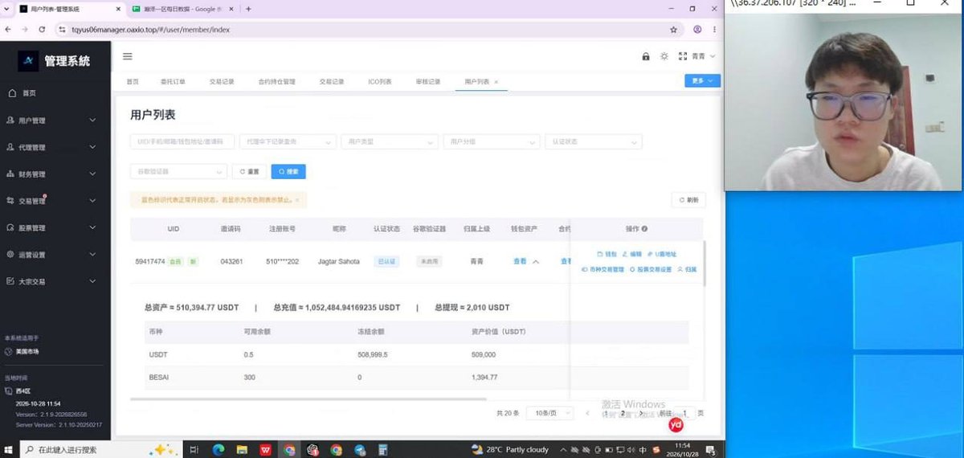964x458 pixels.
Task: Switch to the 审核记录 tab
Action: 428,82
